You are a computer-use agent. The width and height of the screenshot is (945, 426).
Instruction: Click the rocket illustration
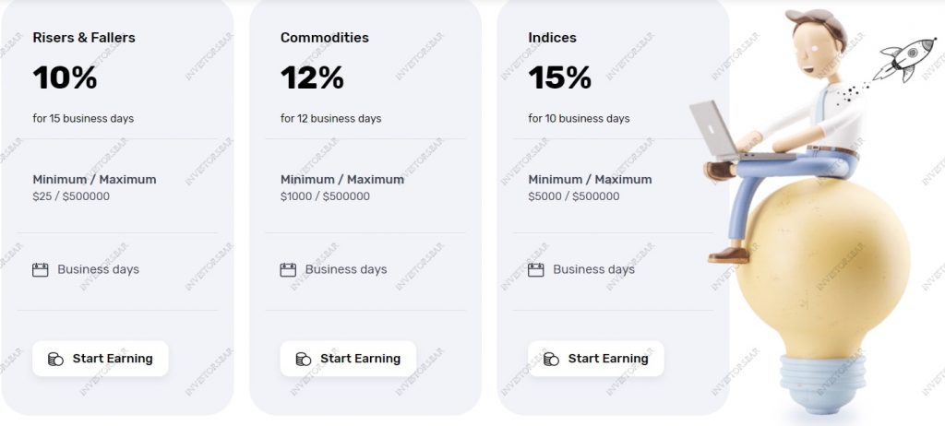click(904, 59)
